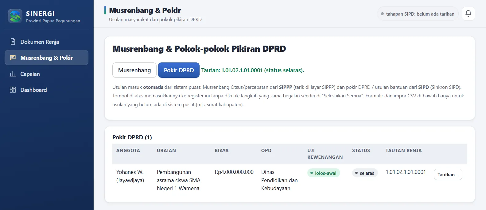Image resolution: width=486 pixels, height=210 pixels.
Task: Click the Provinsi Papua Pegunungan subtitle
Action: click(x=53, y=21)
